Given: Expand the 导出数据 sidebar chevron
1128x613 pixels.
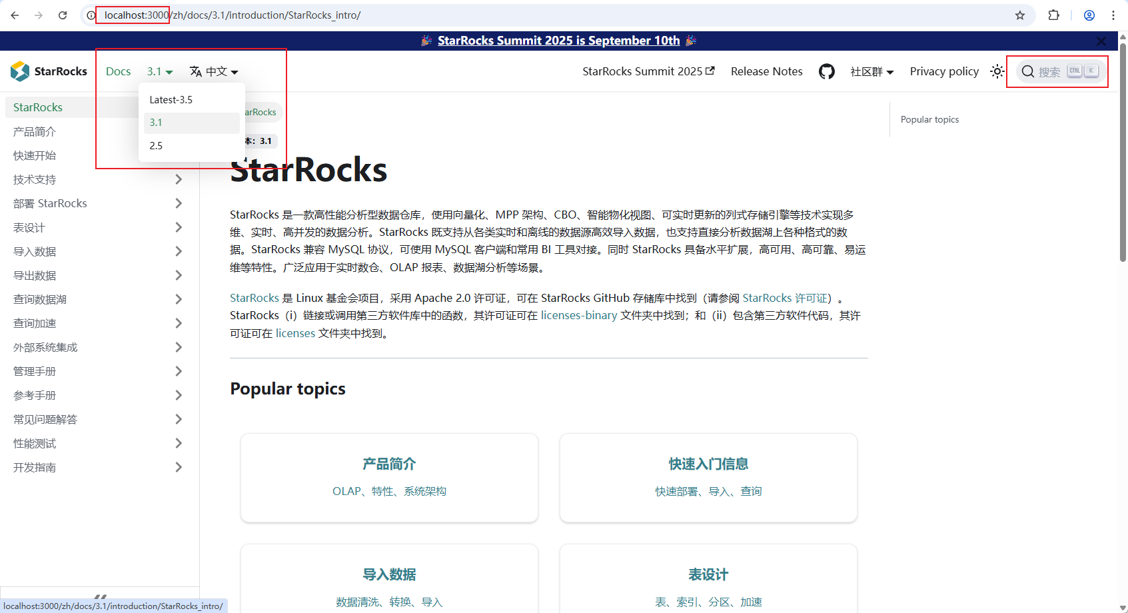Looking at the screenshot, I should 179,275.
